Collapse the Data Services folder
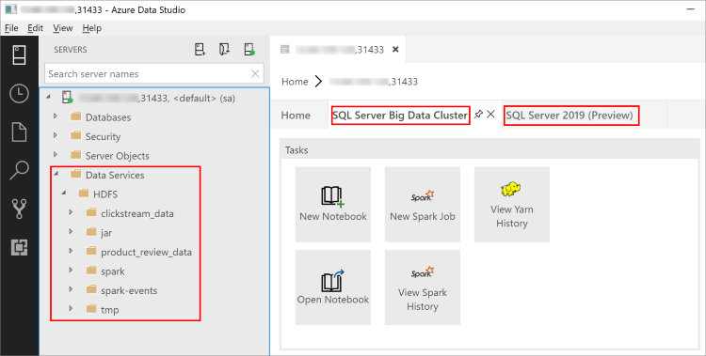 click(x=56, y=174)
